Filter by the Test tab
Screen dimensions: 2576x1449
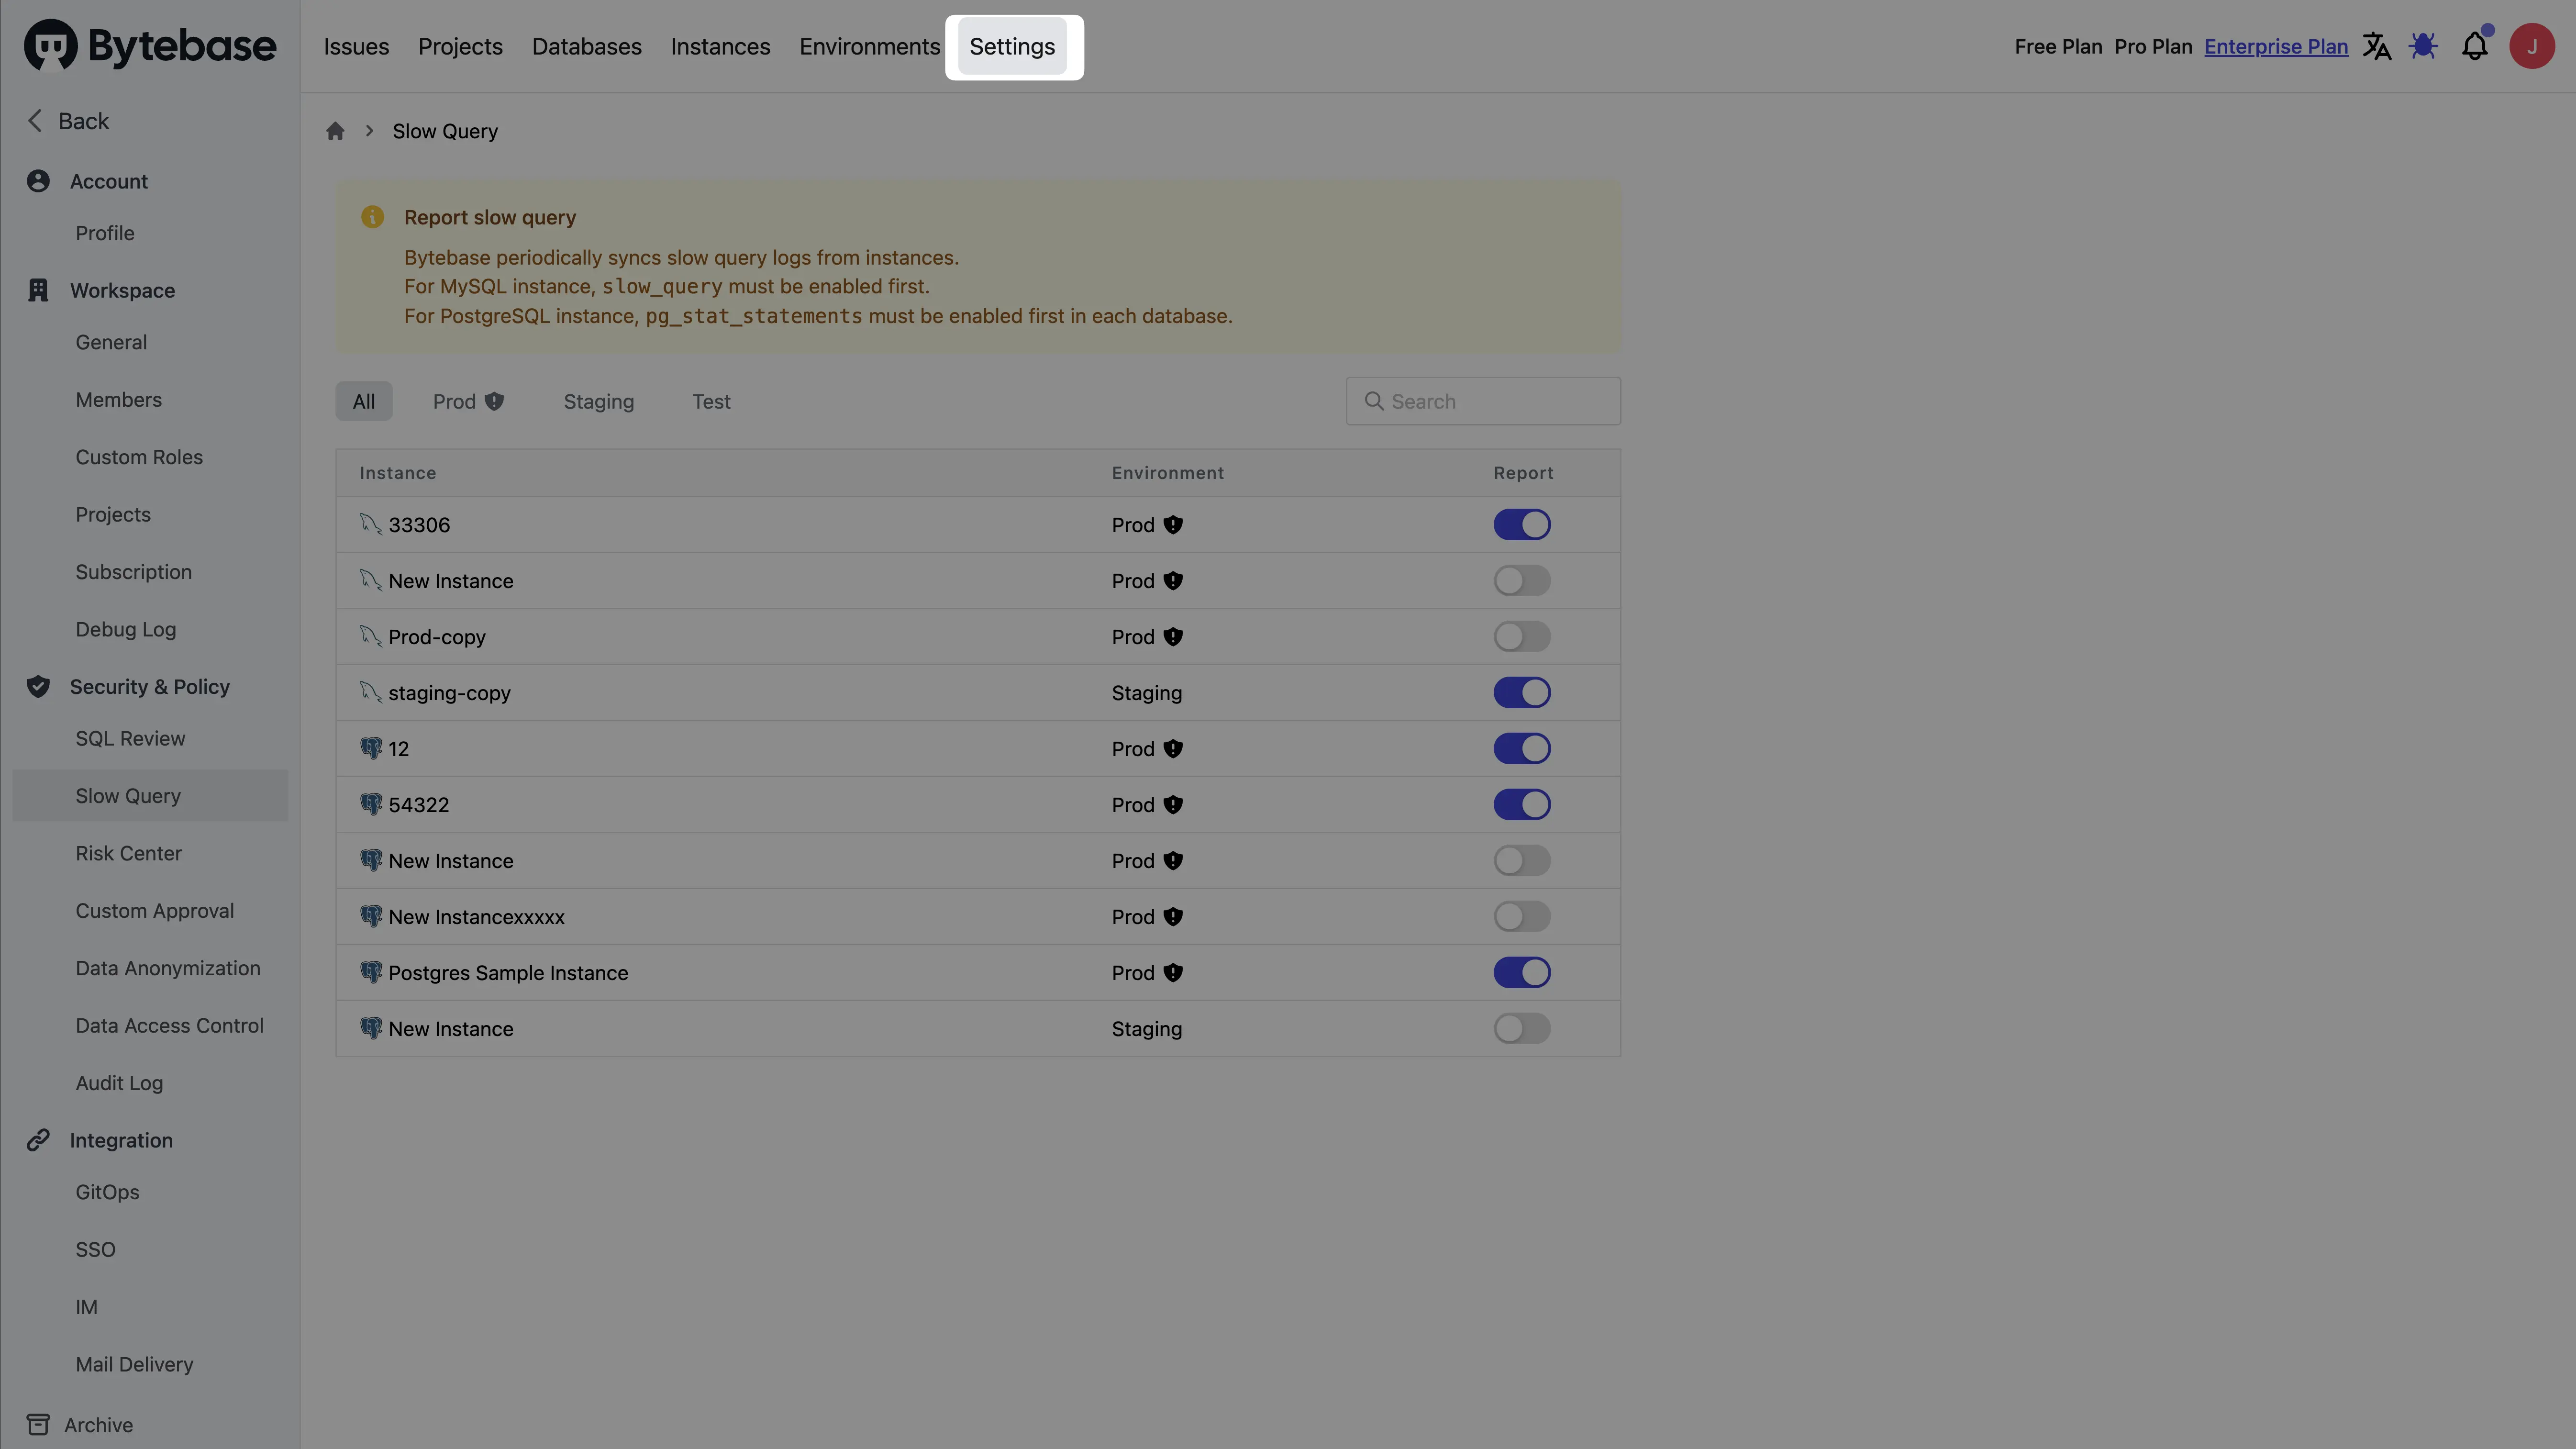(711, 401)
